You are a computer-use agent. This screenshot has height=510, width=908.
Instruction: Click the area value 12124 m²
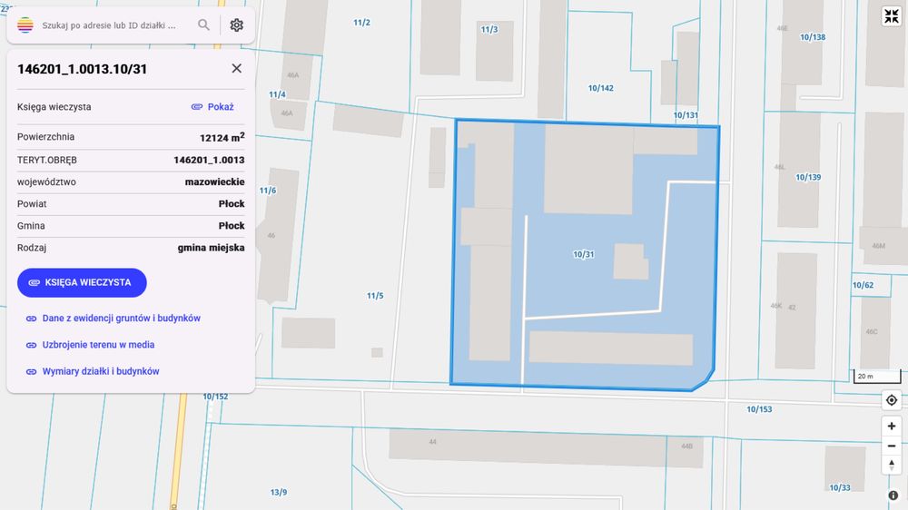pos(222,137)
